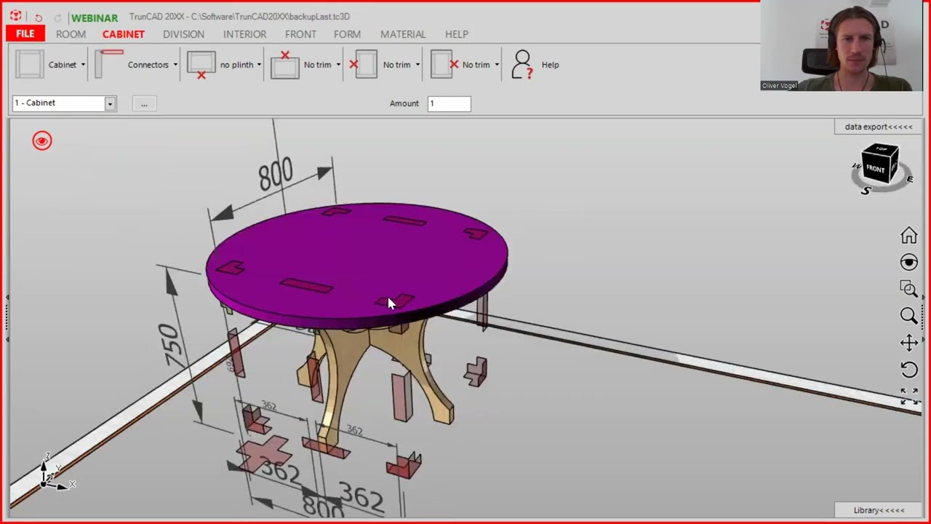Screen dimensions: 931x524
Task: Switch to the MATERIAL tab
Action: (403, 34)
